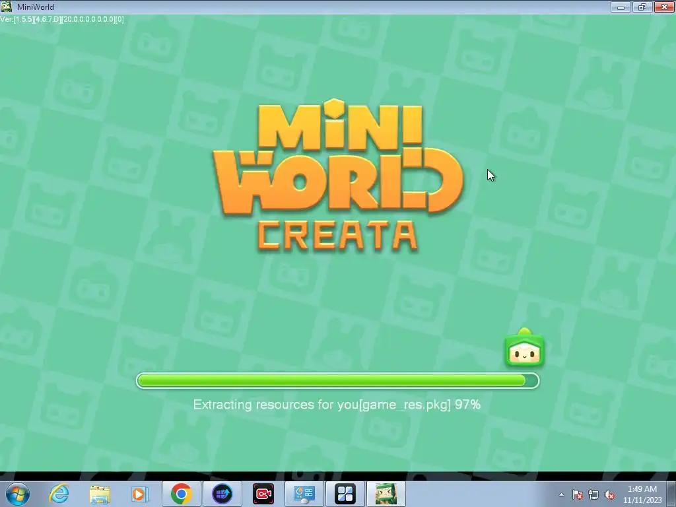The height and width of the screenshot is (507, 676).
Task: Show hidden system tray icons arrow
Action: [561, 494]
